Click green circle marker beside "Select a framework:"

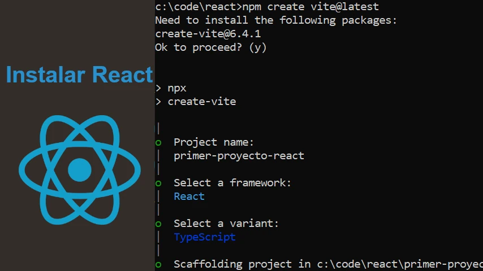(158, 183)
